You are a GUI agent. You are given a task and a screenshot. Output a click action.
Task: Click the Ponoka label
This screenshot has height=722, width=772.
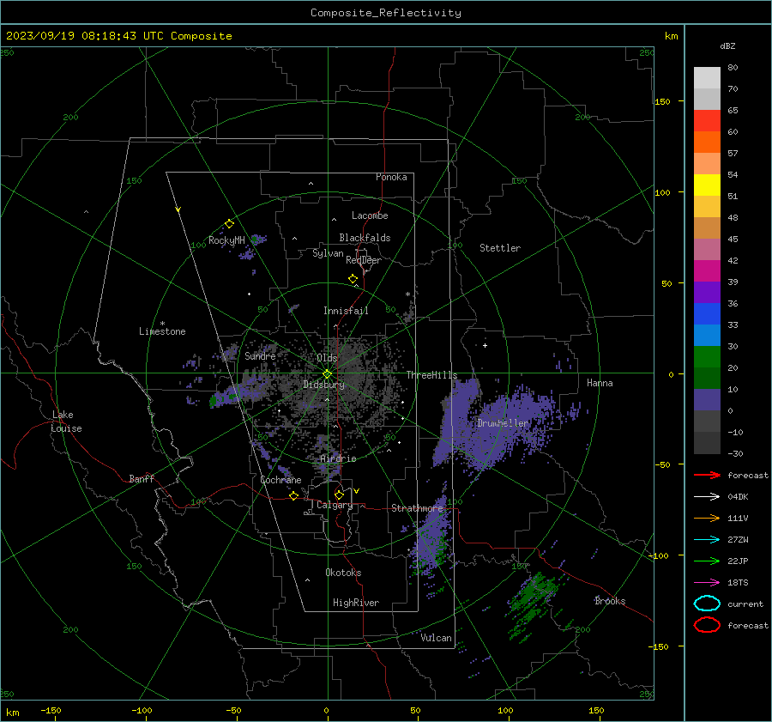tap(391, 178)
